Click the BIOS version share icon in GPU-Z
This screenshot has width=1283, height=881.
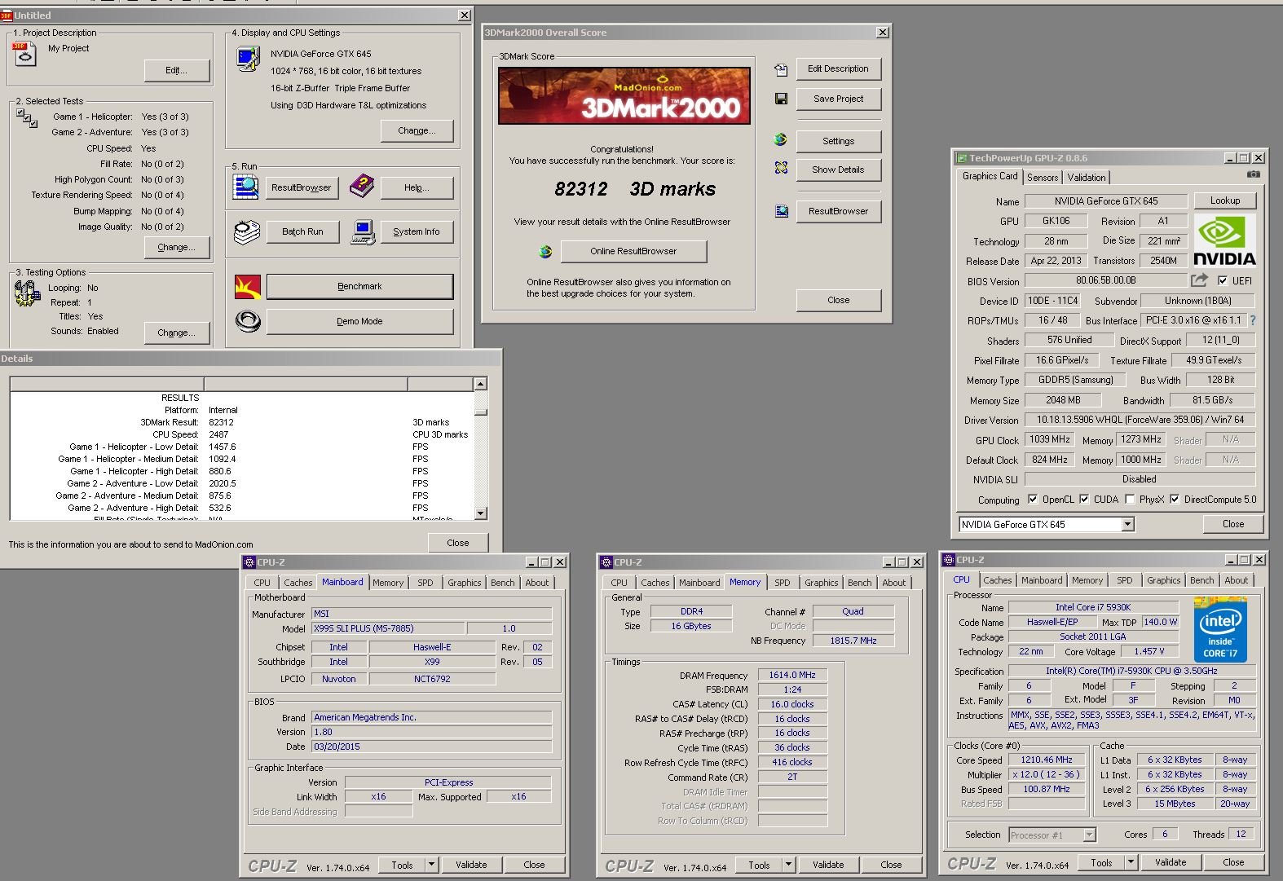(x=1199, y=280)
